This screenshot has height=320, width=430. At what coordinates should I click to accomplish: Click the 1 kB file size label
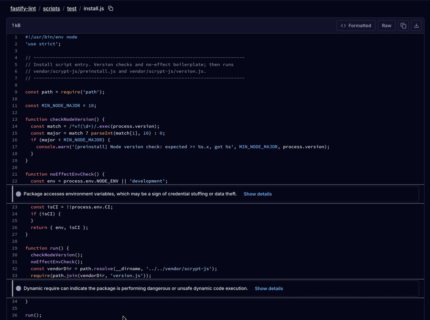coord(16,26)
